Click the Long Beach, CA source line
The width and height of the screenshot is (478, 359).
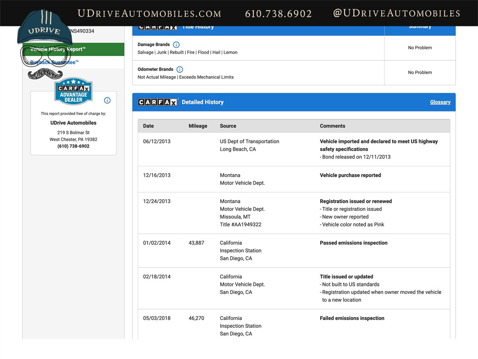[238, 149]
